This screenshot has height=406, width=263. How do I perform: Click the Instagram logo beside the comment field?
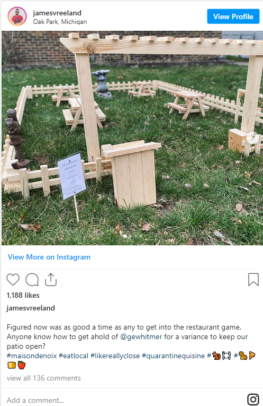coord(253,399)
